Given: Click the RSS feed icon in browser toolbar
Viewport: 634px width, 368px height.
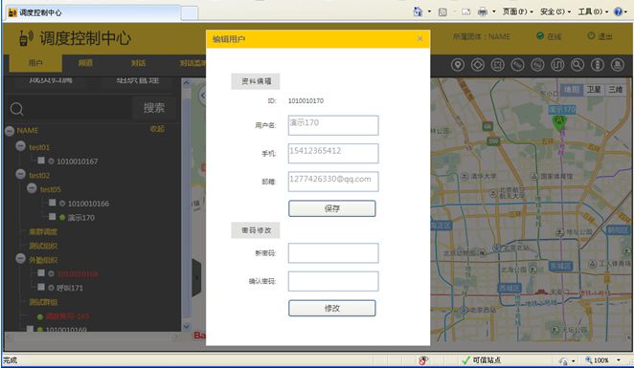Looking at the screenshot, I should [442, 12].
